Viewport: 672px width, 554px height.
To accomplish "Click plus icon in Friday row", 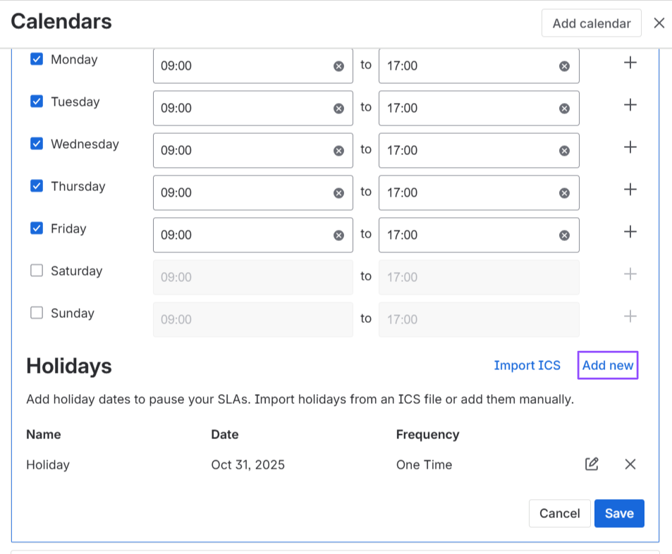I will pos(630,232).
